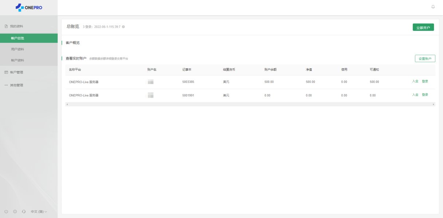Open the 中文 (简) language dropdown
This screenshot has height=218, width=443.
[39, 211]
